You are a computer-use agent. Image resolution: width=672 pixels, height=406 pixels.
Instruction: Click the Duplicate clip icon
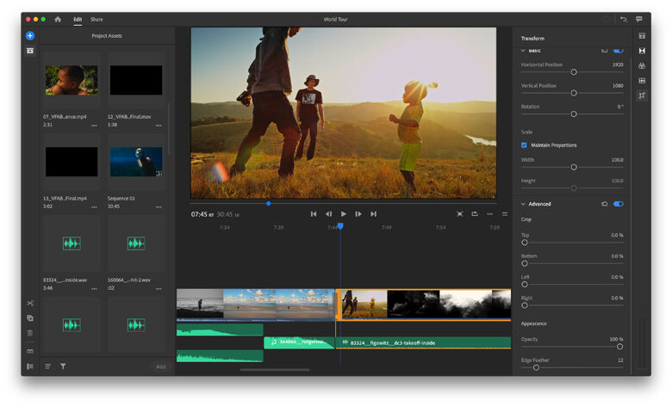coord(30,318)
